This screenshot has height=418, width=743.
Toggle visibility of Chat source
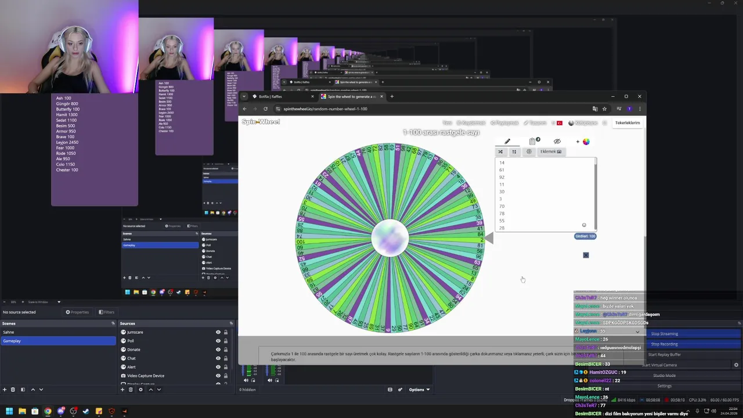click(218, 358)
